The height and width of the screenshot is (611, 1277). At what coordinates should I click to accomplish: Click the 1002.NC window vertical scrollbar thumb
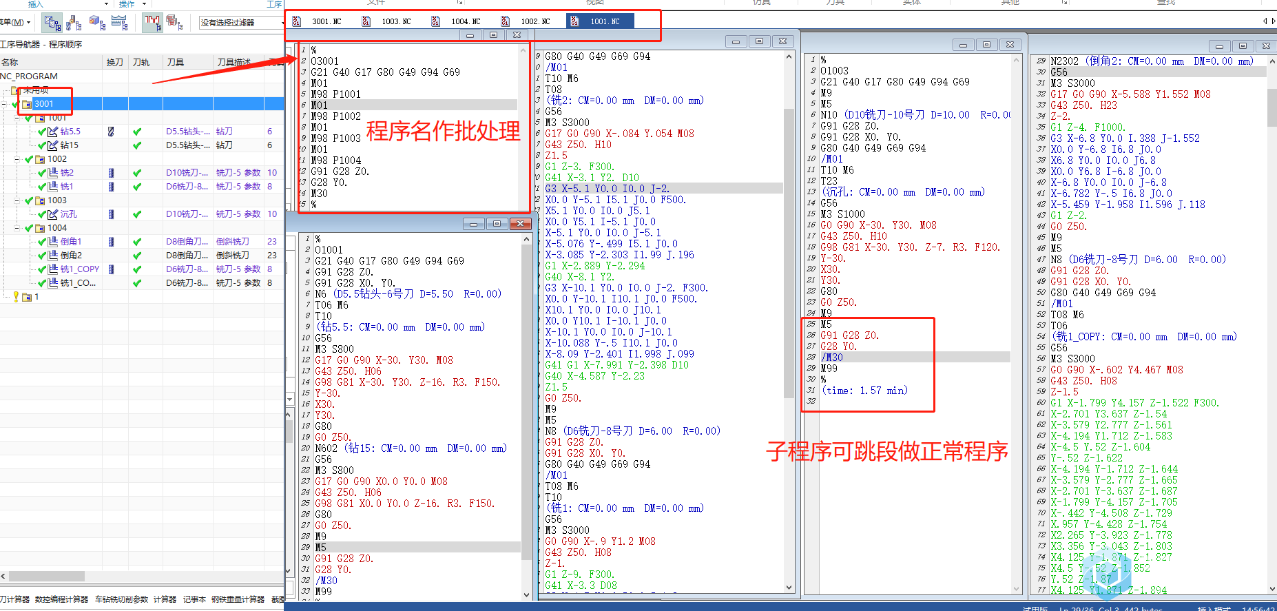pyautogui.click(x=789, y=253)
